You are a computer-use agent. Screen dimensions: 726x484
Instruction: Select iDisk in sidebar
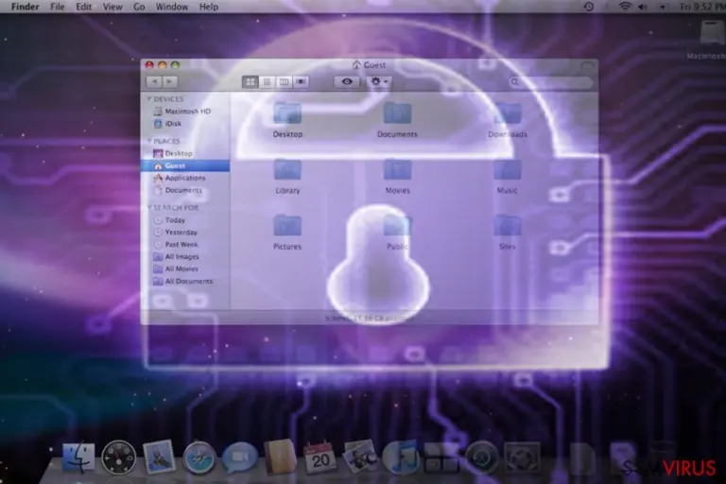(185, 124)
